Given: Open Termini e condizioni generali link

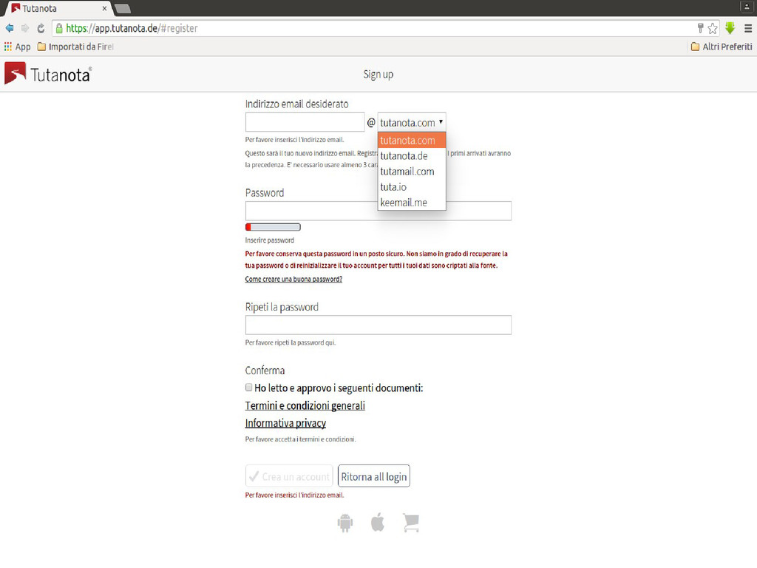Looking at the screenshot, I should coord(305,406).
